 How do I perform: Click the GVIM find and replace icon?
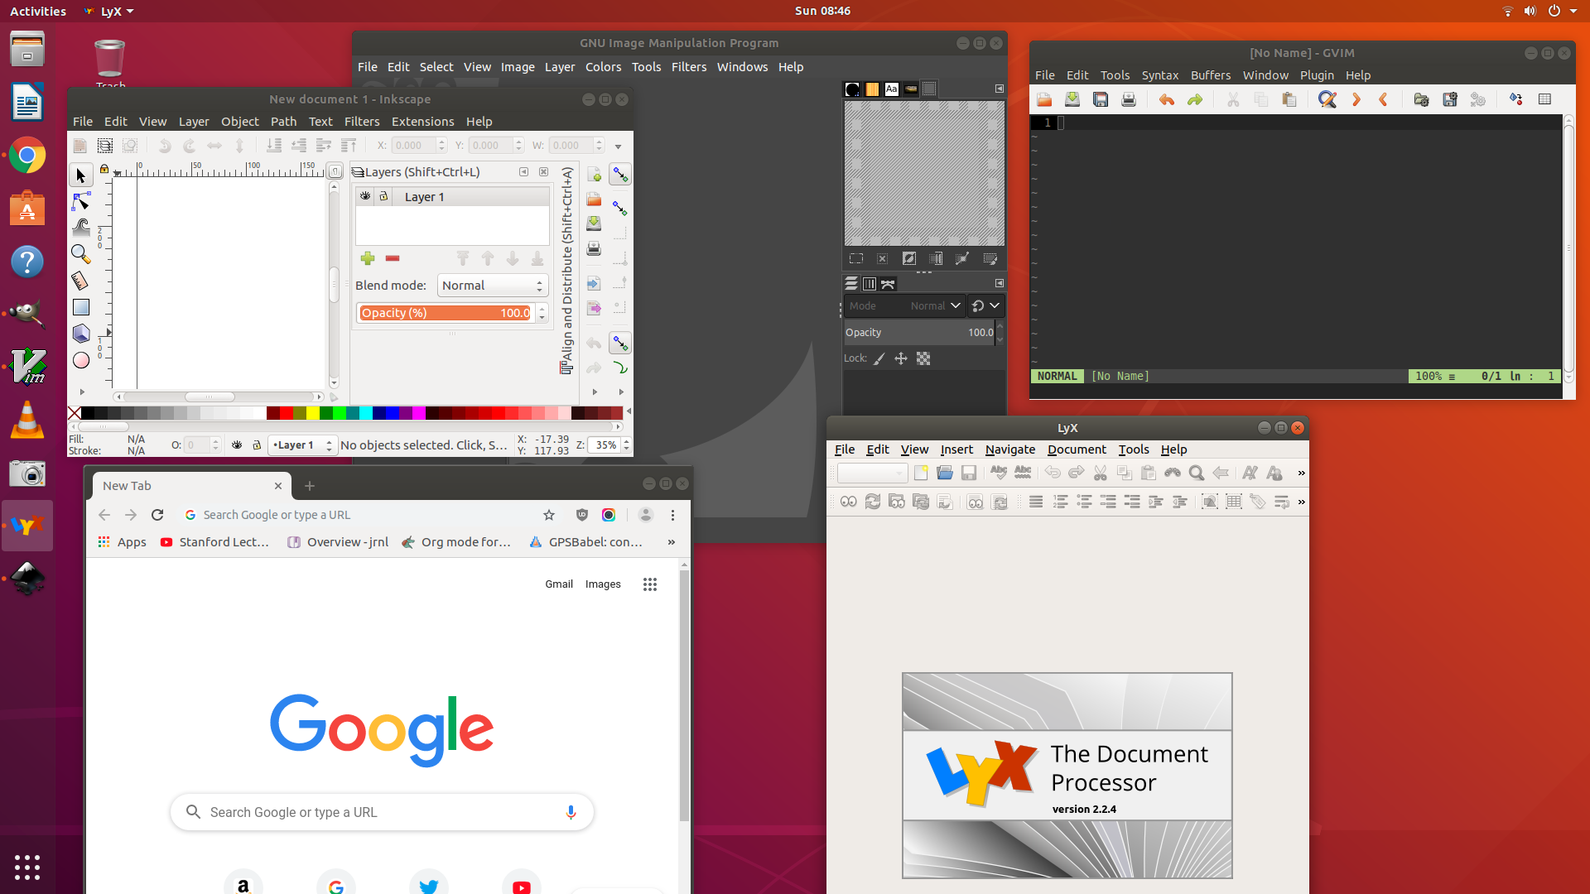tap(1327, 99)
